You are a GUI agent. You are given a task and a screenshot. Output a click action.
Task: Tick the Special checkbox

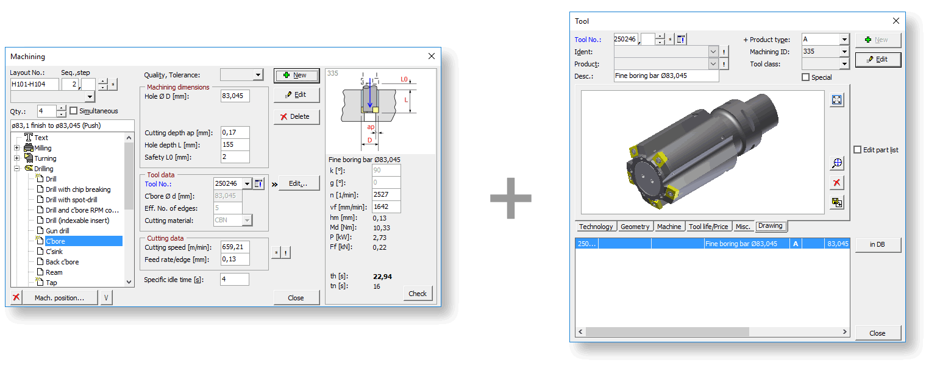pos(805,77)
